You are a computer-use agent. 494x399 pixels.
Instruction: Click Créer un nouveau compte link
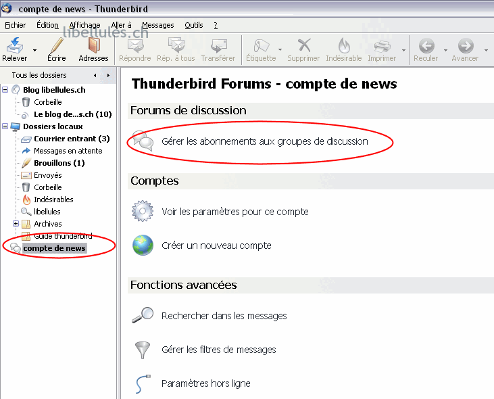click(216, 245)
